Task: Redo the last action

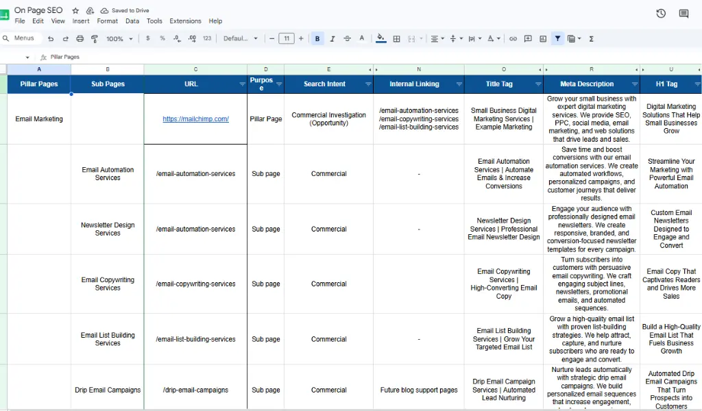Action: tap(65, 39)
